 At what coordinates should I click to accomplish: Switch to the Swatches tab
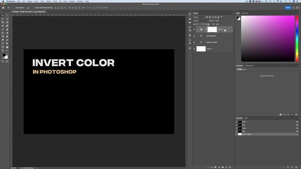(x=245, y=13)
